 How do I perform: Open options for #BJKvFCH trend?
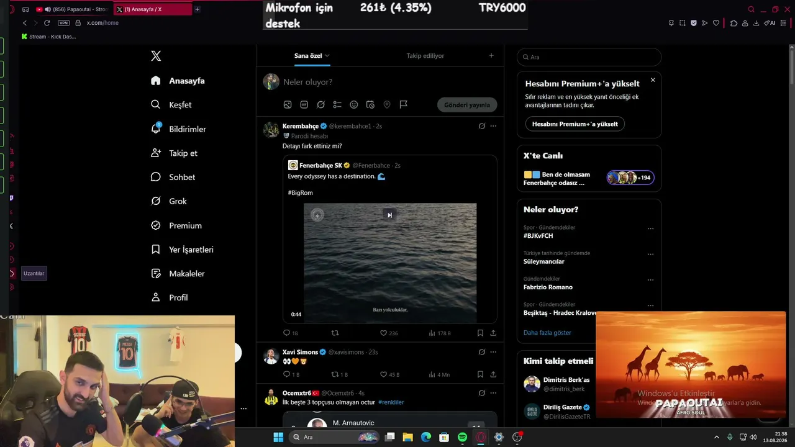tap(650, 228)
